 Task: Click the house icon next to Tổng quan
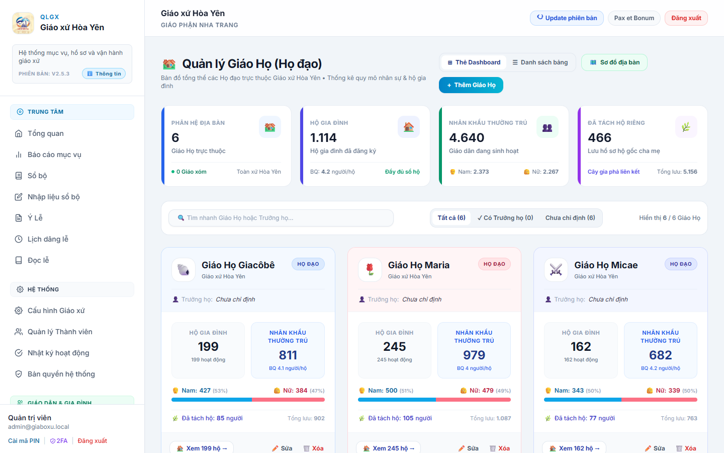click(19, 133)
